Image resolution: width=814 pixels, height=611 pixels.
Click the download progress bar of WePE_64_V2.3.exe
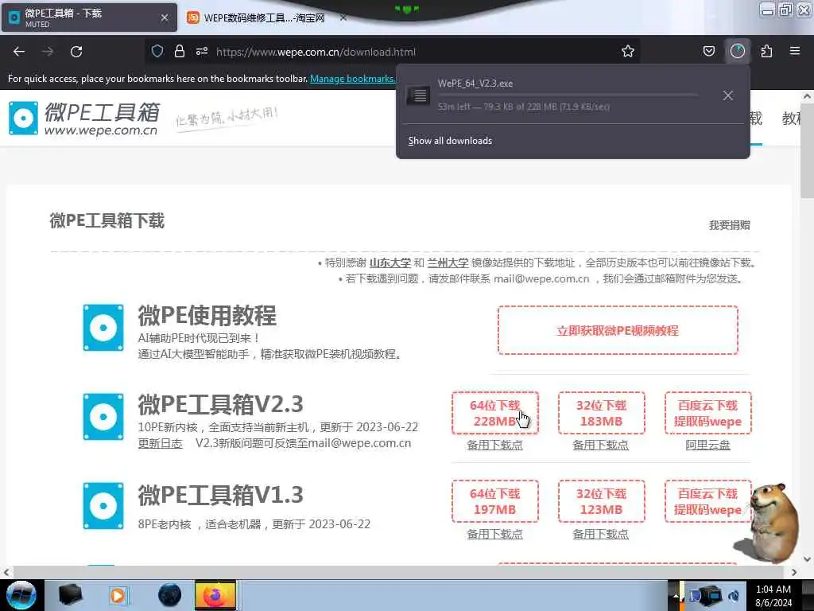(568, 95)
